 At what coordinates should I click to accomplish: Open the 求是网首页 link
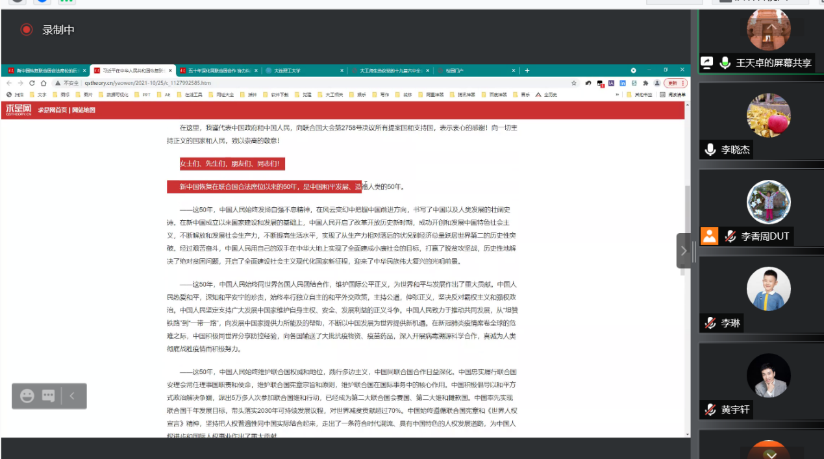tap(53, 110)
